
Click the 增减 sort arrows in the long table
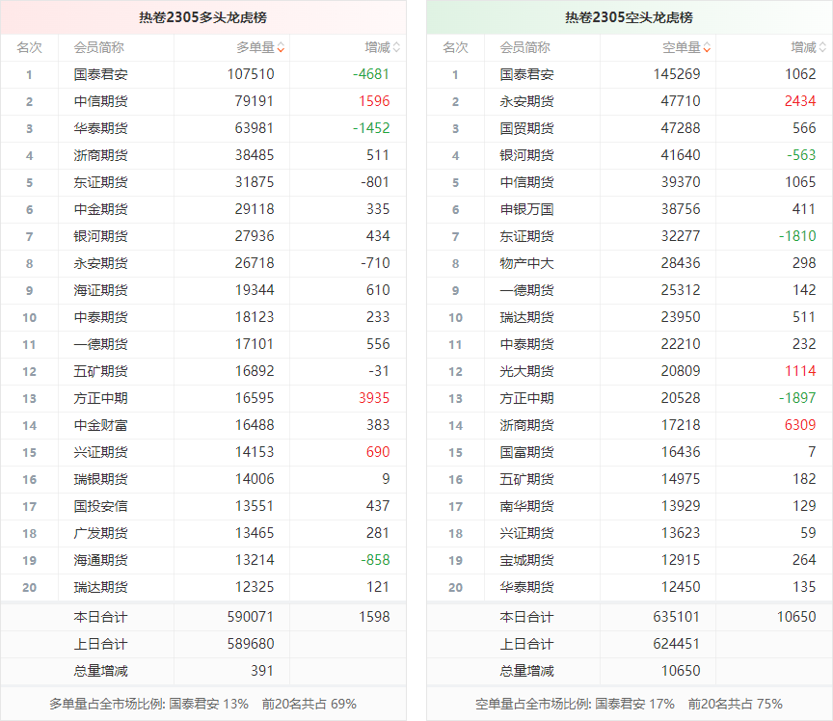point(396,47)
